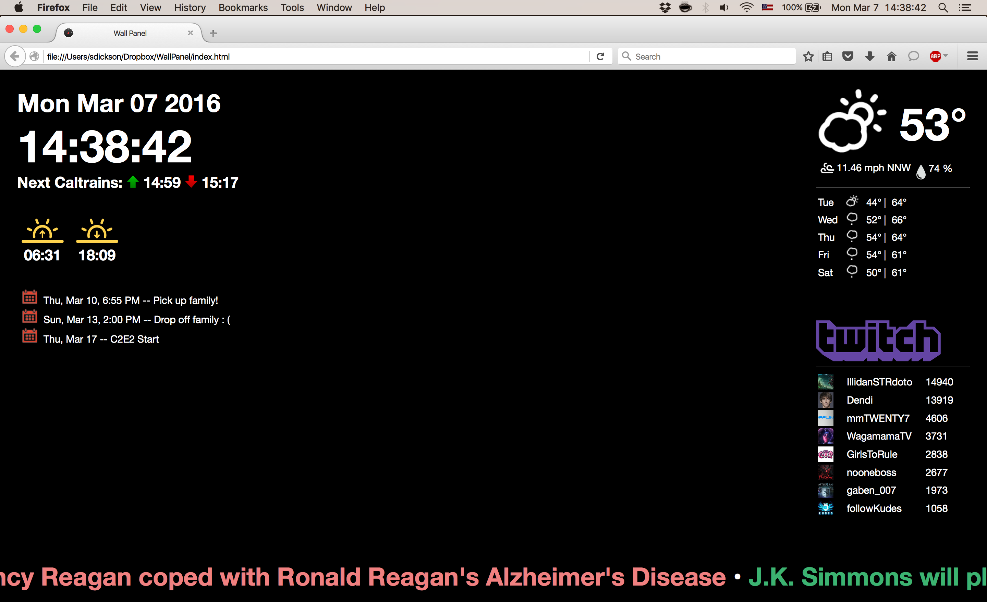The image size is (987, 602).
Task: Click the Dendi Twitch stream thumbnail
Action: pos(825,400)
